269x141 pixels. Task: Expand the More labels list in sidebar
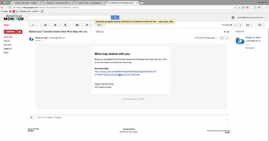coord(6,53)
